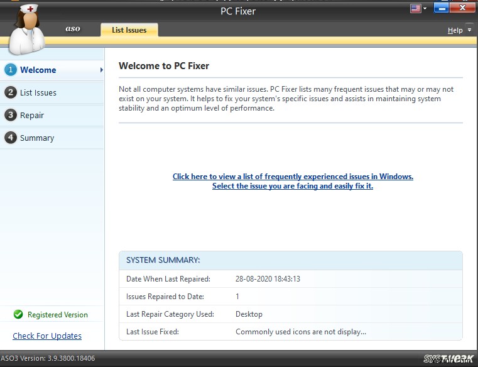Viewport: 478px width, 367px height.
Task: Click the step 2 number badge
Action: pos(11,92)
